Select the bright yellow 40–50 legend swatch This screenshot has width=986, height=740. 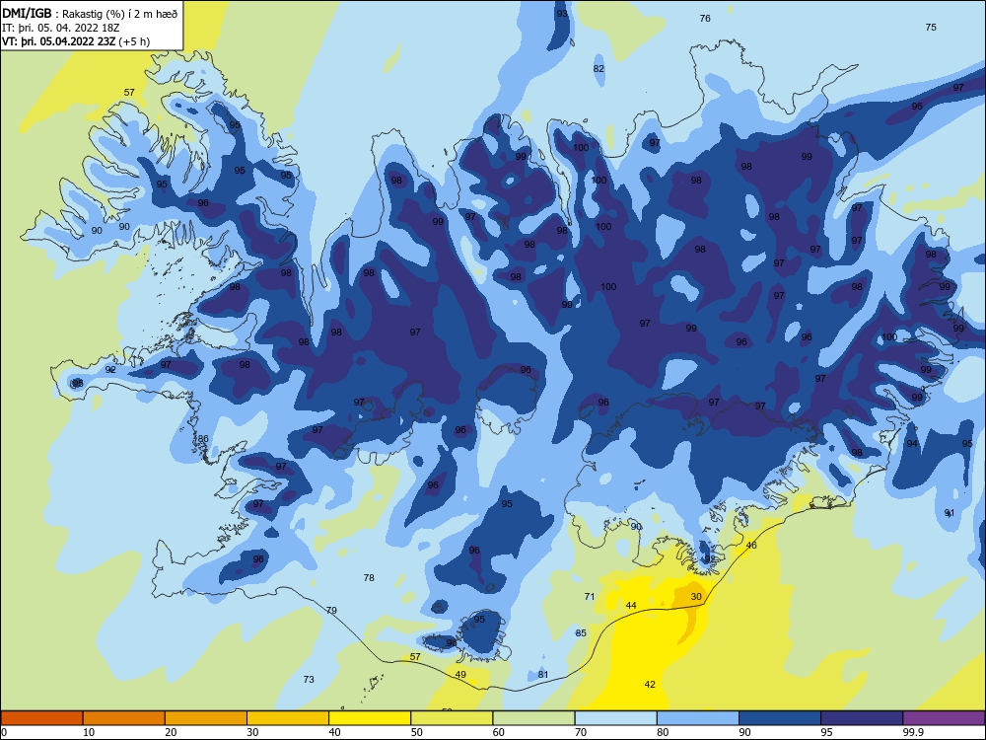pos(370,718)
